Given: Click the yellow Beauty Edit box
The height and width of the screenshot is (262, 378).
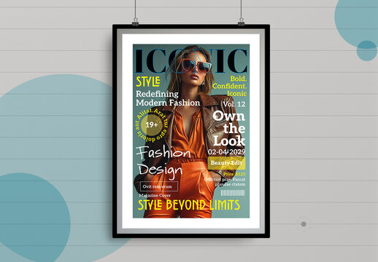Looking at the screenshot, I should pyautogui.click(x=226, y=163).
